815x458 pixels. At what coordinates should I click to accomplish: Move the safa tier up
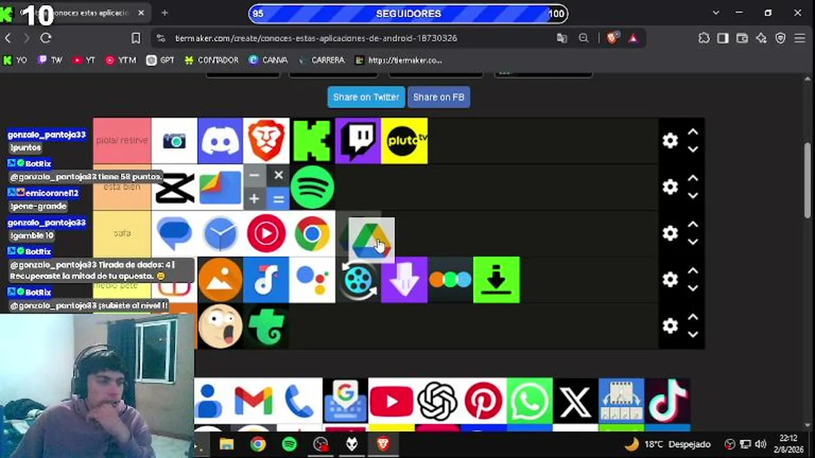click(x=693, y=225)
